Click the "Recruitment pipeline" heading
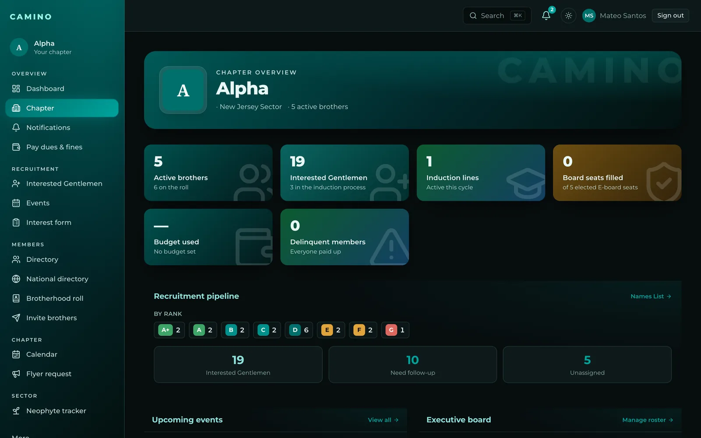The image size is (701, 438). (196, 296)
